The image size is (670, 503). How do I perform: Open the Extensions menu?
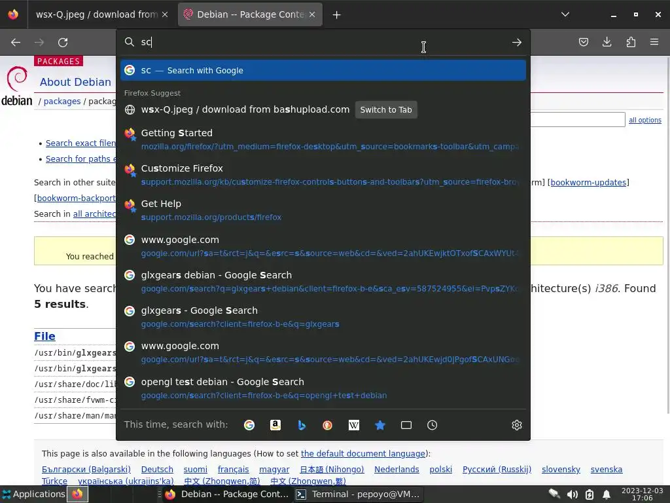[x=631, y=42]
